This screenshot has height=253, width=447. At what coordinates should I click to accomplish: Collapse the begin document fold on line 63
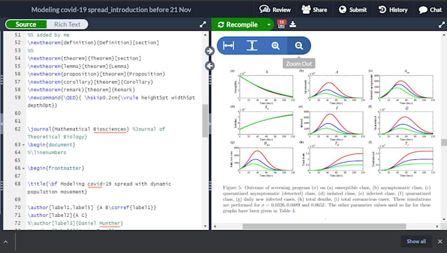tap(24, 145)
